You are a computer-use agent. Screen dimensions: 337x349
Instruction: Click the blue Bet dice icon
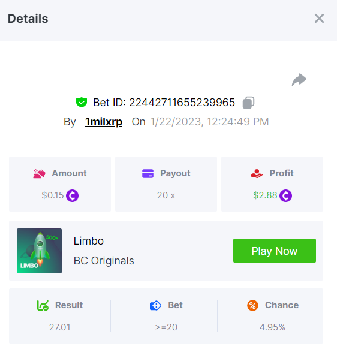pyautogui.click(x=155, y=305)
